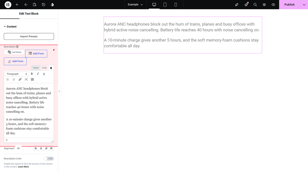308x173 pixels.
Task: Open the Learn More link
Action: tap(23, 167)
